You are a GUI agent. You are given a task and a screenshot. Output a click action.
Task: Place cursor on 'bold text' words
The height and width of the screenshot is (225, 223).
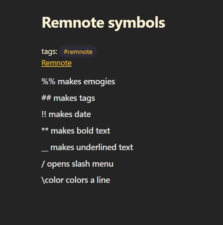tap(93, 131)
